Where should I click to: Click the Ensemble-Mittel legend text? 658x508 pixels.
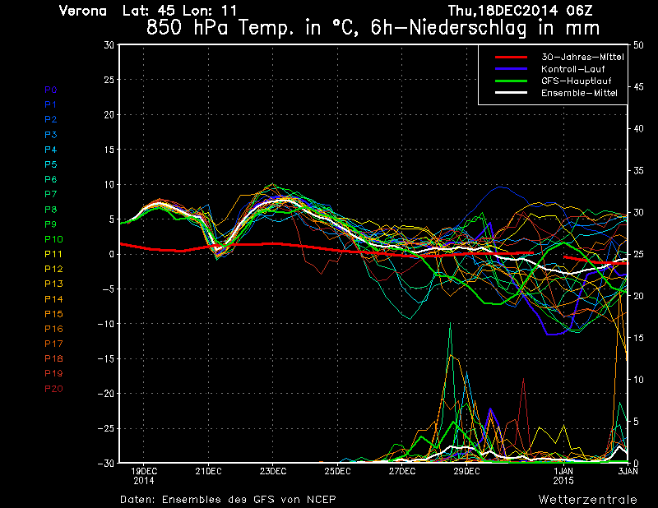coord(579,93)
